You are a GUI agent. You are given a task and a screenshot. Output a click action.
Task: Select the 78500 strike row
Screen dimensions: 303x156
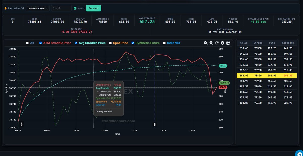267,59
